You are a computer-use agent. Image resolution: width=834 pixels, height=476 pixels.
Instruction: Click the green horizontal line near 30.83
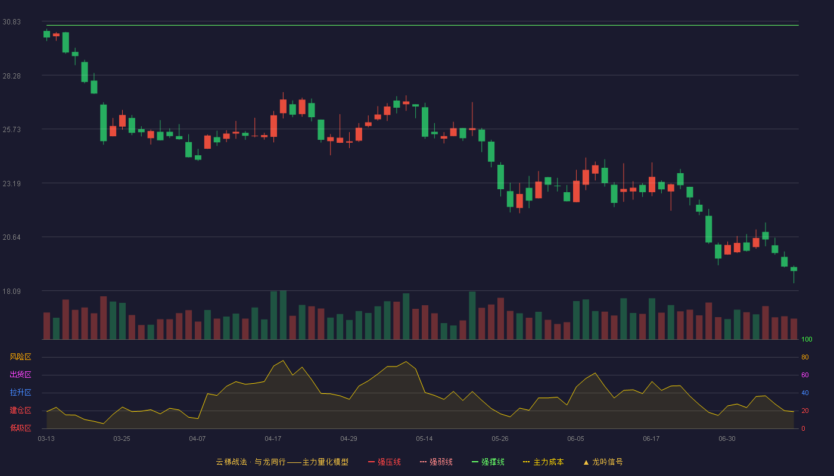coord(422,26)
